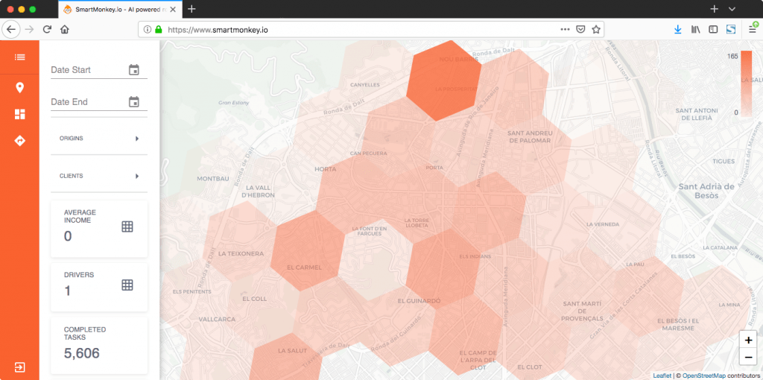Bookmark this page with the star
This screenshot has height=380, width=763.
pyautogui.click(x=595, y=29)
